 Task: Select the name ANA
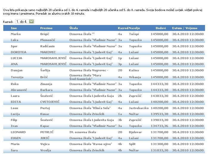pos(14,64)
